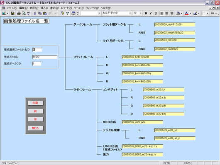Run the Spelling check icon
Screen dimensions: 220x165
pos(29,13)
